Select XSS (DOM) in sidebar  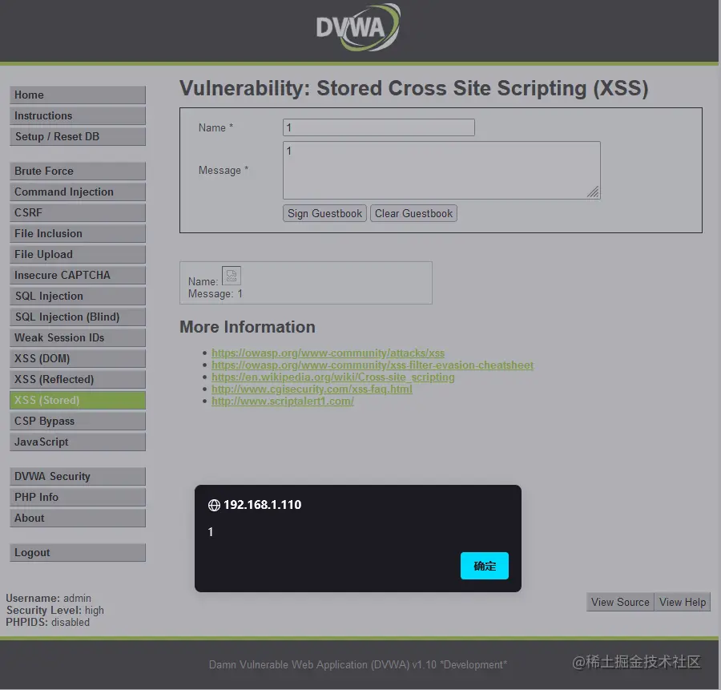[78, 358]
